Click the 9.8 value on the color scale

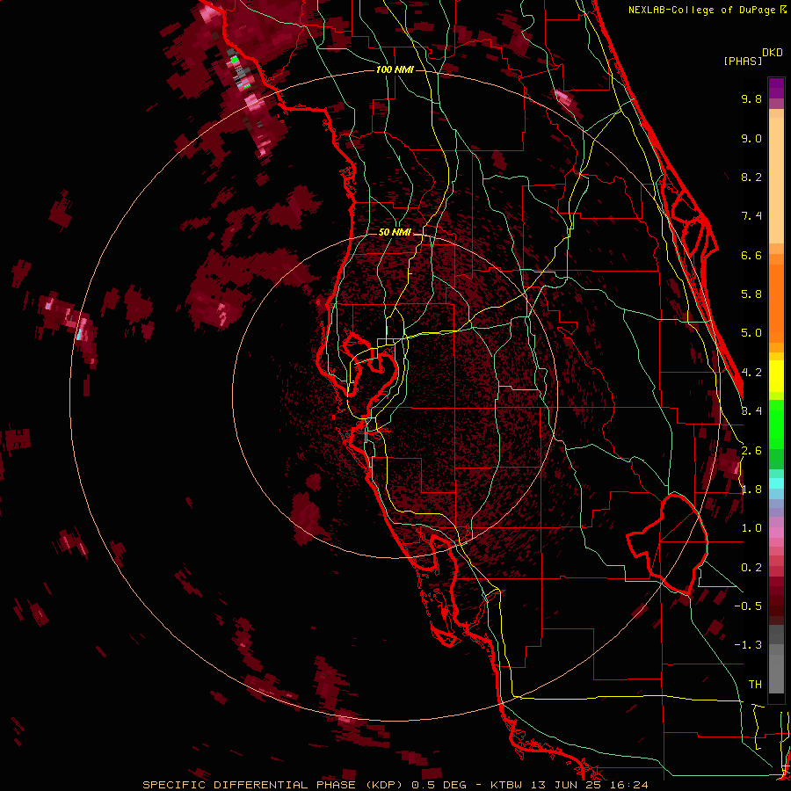click(751, 98)
